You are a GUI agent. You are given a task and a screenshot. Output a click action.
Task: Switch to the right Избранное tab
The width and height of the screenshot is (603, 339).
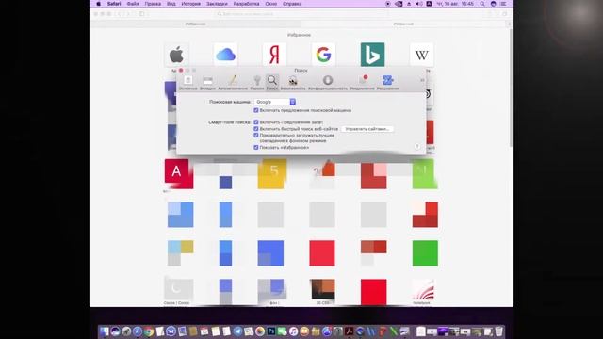coord(403,24)
